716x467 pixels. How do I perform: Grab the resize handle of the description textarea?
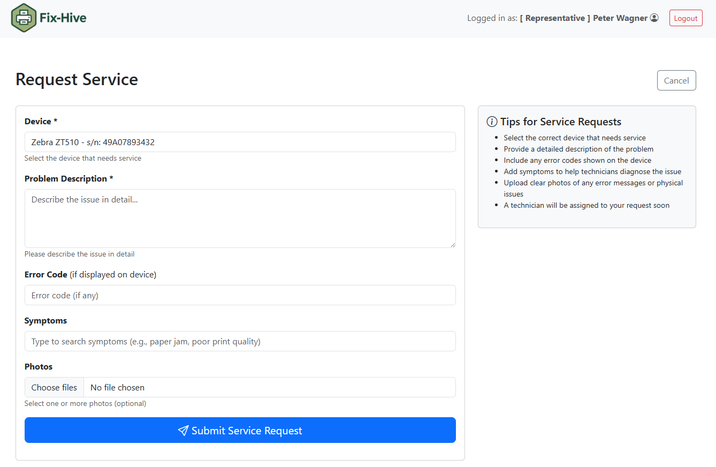pos(453,244)
